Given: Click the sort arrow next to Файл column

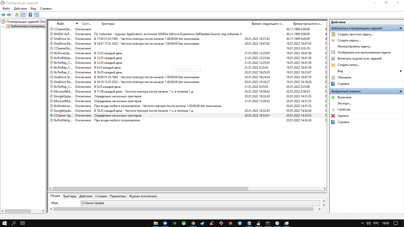Looking at the screenshot, I should [77, 24].
